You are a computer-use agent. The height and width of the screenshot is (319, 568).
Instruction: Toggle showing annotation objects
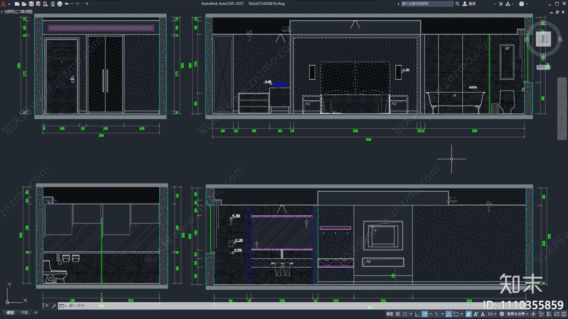[469, 314]
